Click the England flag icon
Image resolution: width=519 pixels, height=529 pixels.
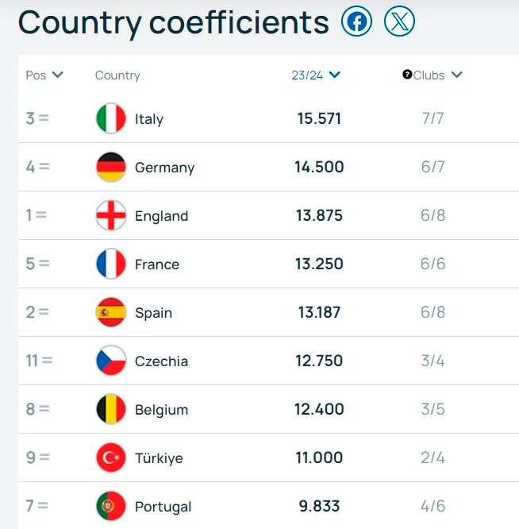(111, 216)
